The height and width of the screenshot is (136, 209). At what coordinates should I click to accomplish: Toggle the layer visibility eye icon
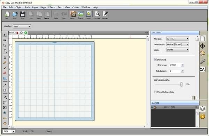click(152, 107)
